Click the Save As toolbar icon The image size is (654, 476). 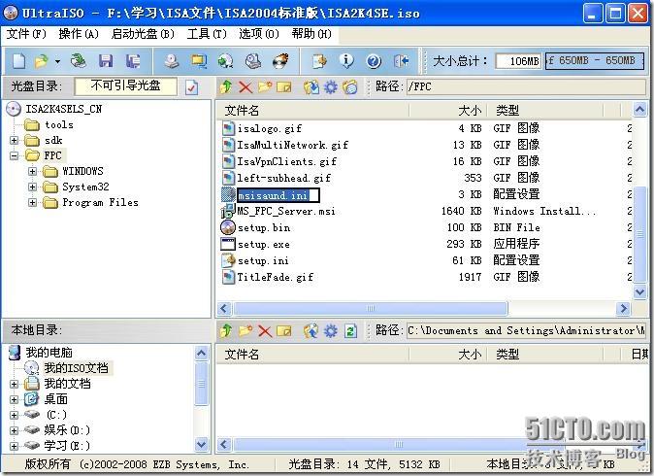(x=133, y=62)
